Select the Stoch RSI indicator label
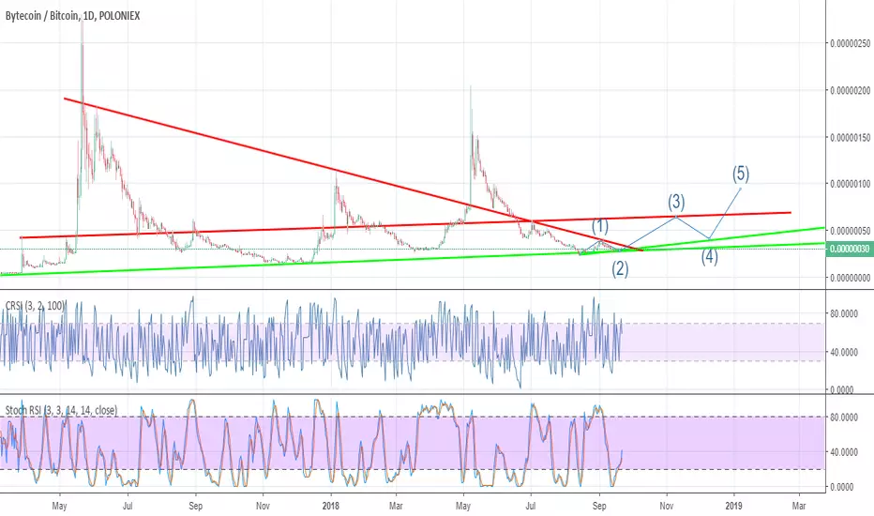The width and height of the screenshot is (874, 516). pos(61,410)
